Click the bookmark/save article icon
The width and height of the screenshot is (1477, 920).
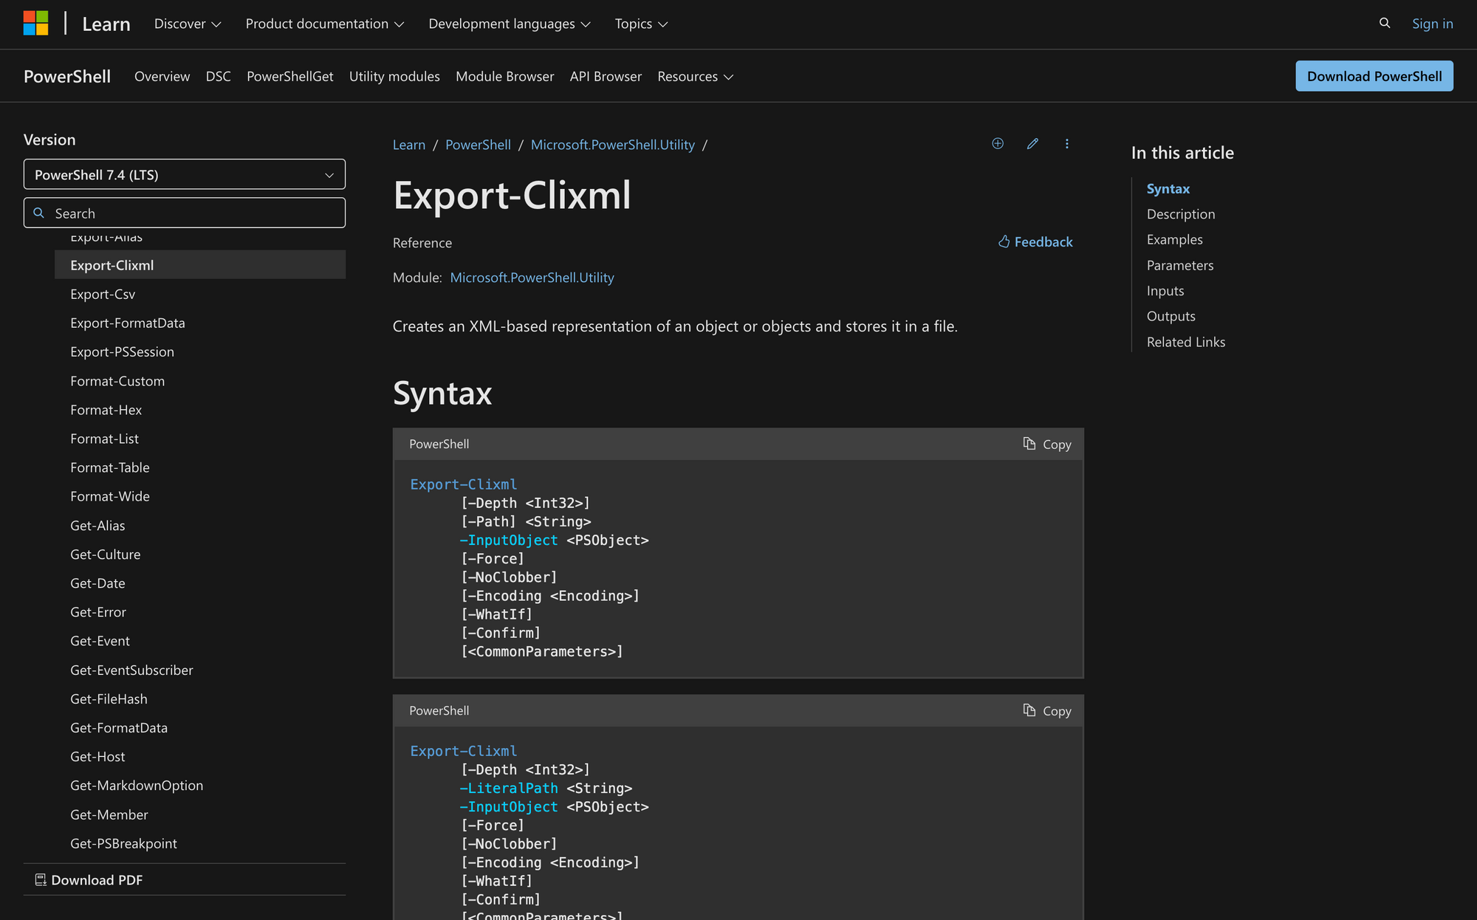pyautogui.click(x=997, y=143)
